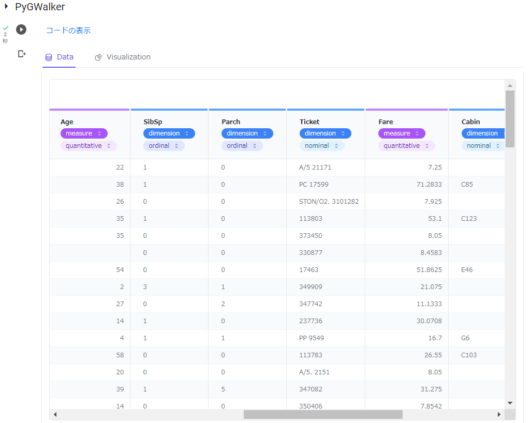Screen dimensions: 531x423
Task: Click the database icon on Data tab
Action: 49,57
